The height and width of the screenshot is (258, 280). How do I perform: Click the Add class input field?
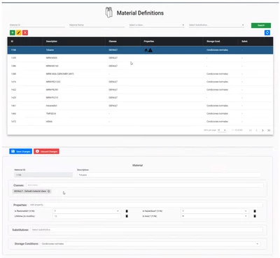pos(145,185)
